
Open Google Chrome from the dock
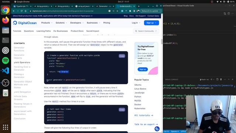click(6, 10)
